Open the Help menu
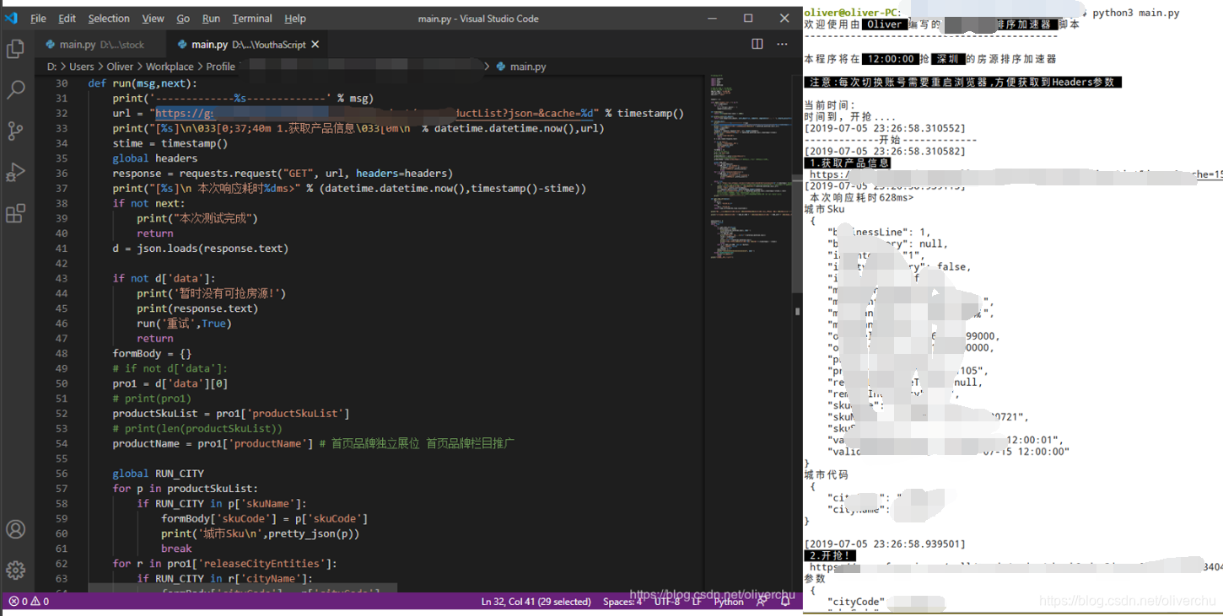 point(295,19)
